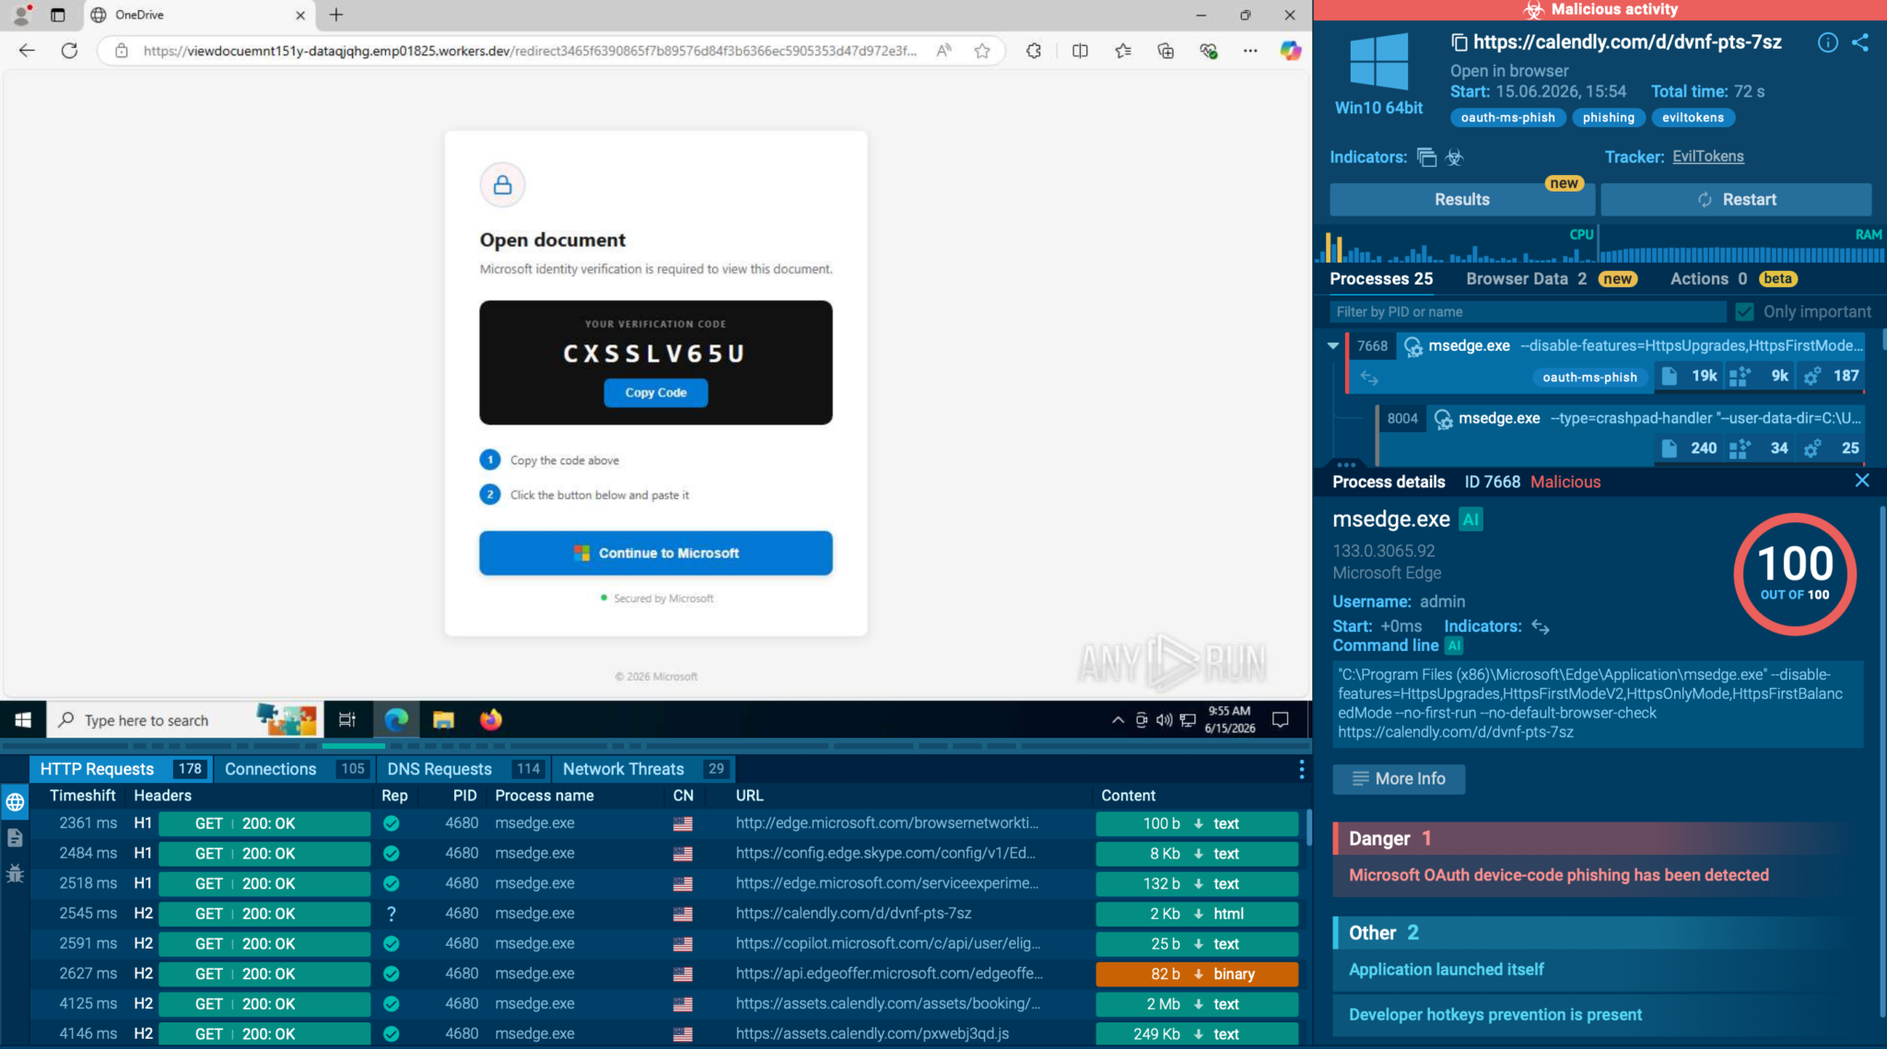Image resolution: width=1887 pixels, height=1049 pixels.
Task: Click the Restart button
Action: click(1737, 200)
